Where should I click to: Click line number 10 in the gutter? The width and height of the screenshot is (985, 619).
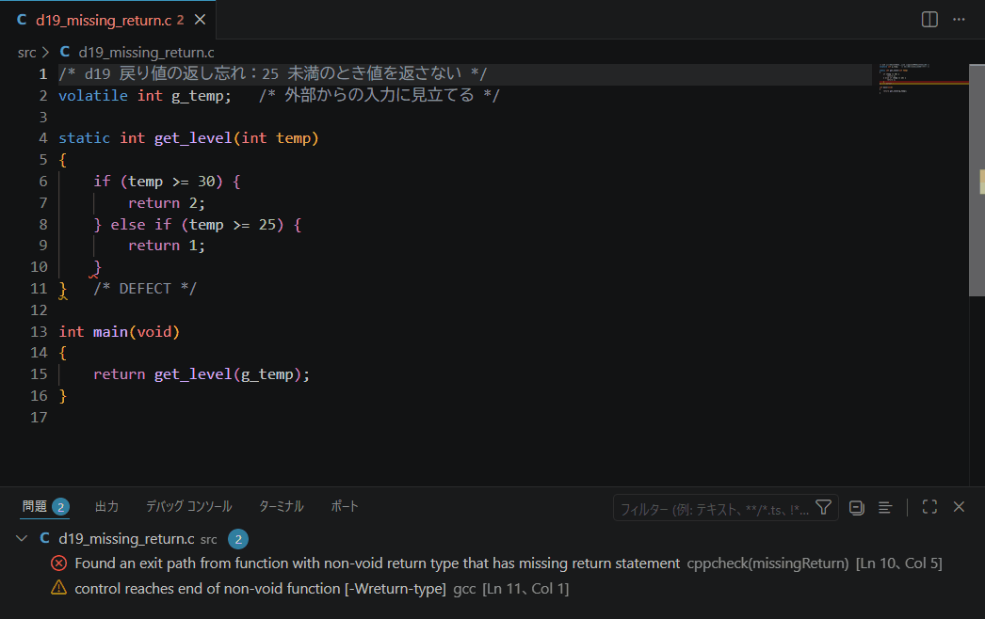[39, 267]
